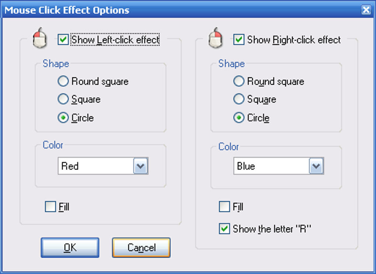Screen dimensions: 376x274
Task: Uncheck Show Right-click effect checkbox
Action: click(239, 39)
